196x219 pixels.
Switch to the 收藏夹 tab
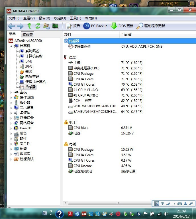(x=28, y=34)
